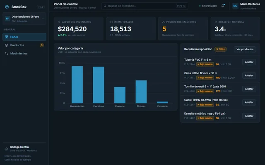Click Ajustar for Esmalte sintético negro
This screenshot has width=265, height=165.
(249, 116)
